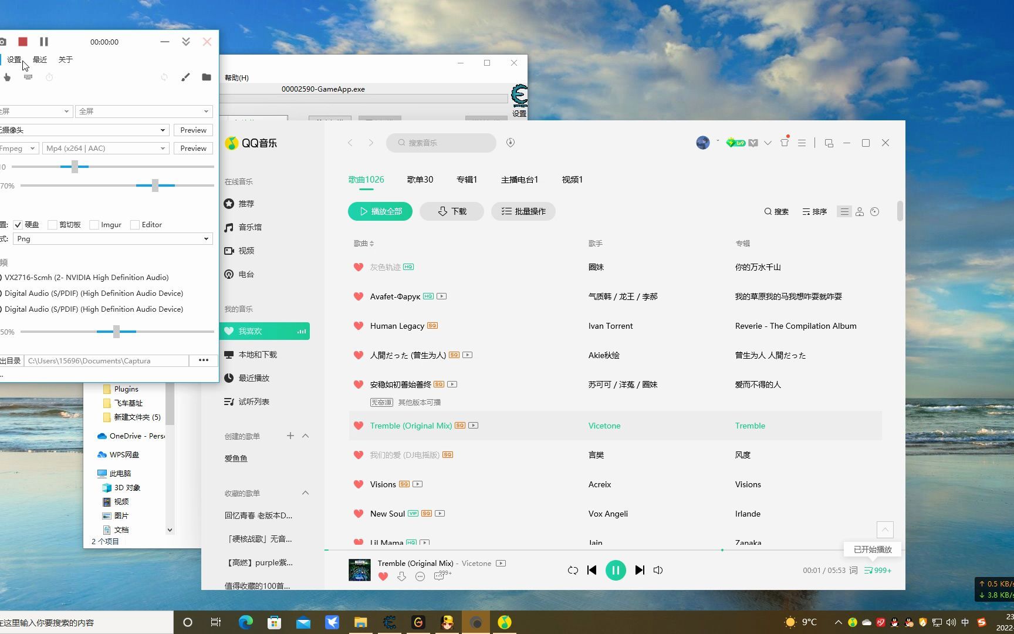Switch to 歌单30 tab
Viewport: 1014px width, 634px height.
(420, 180)
